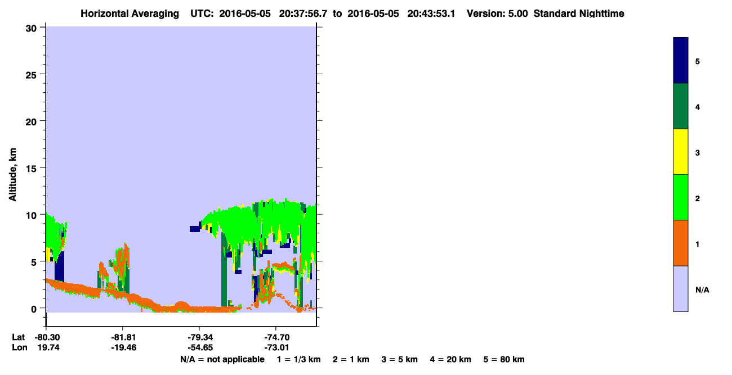Click the '5 = 80 km' legend text
Image resolution: width=732 pixels, height=375 pixels.
click(x=504, y=359)
